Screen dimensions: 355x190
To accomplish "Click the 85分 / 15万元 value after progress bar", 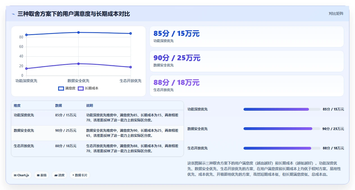I will pos(333,109).
